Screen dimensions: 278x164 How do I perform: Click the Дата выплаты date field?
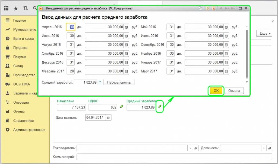(x=95, y=118)
